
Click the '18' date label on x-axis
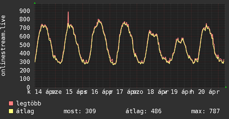tap(151, 92)
